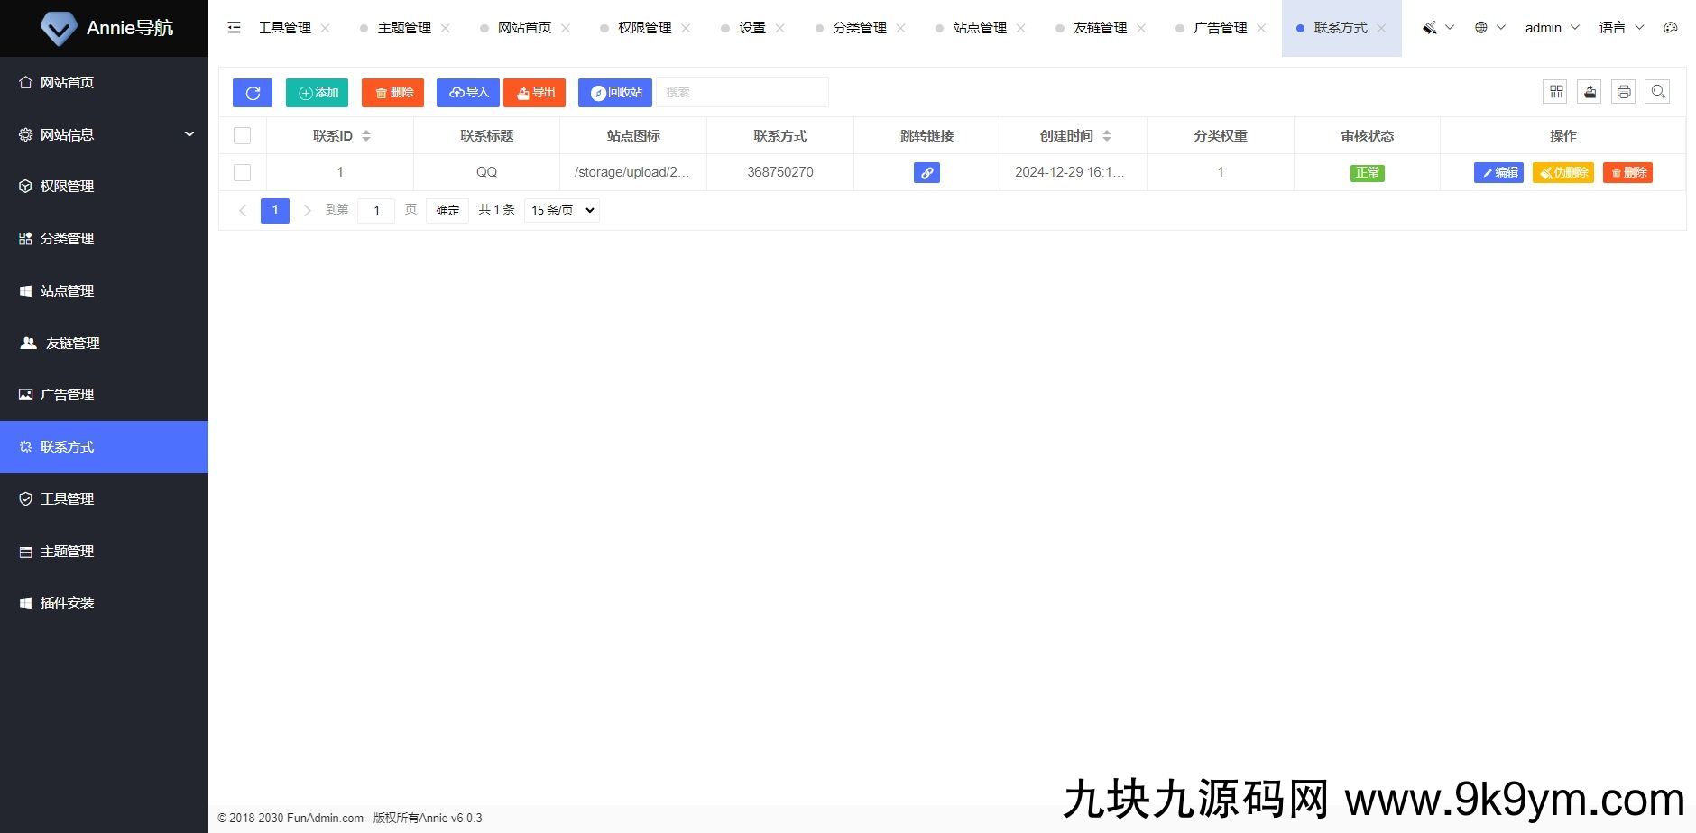Switch to the 设置 tab
Screen dimensions: 1696x833
tap(752, 28)
